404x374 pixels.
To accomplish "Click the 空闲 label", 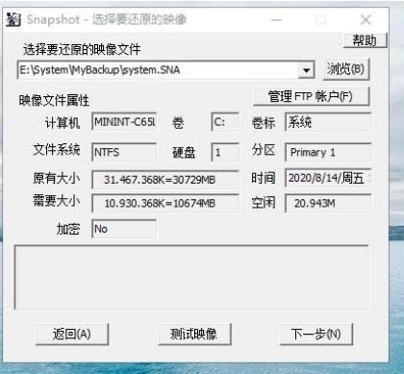I will pyautogui.click(x=263, y=203).
